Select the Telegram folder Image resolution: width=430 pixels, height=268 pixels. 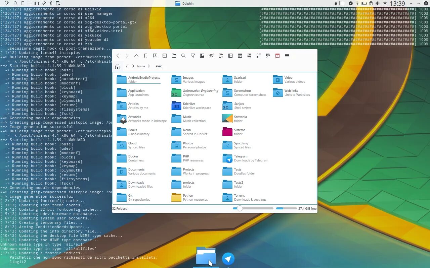pyautogui.click(x=245, y=158)
